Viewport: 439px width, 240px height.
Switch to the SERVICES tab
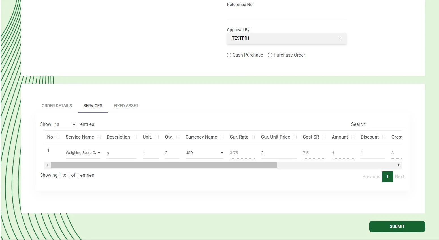point(93,106)
